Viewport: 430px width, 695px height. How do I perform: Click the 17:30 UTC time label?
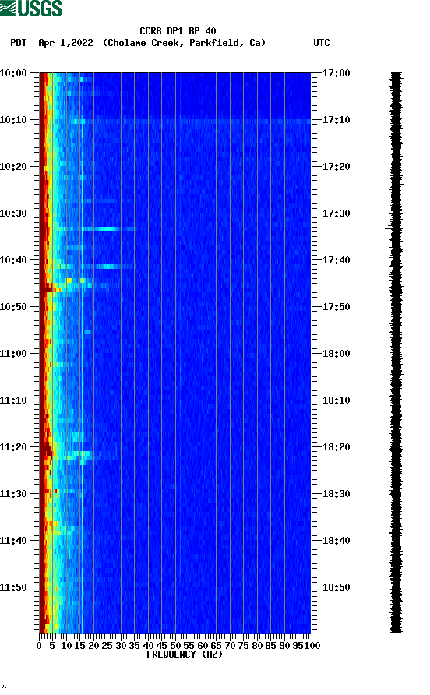point(336,213)
